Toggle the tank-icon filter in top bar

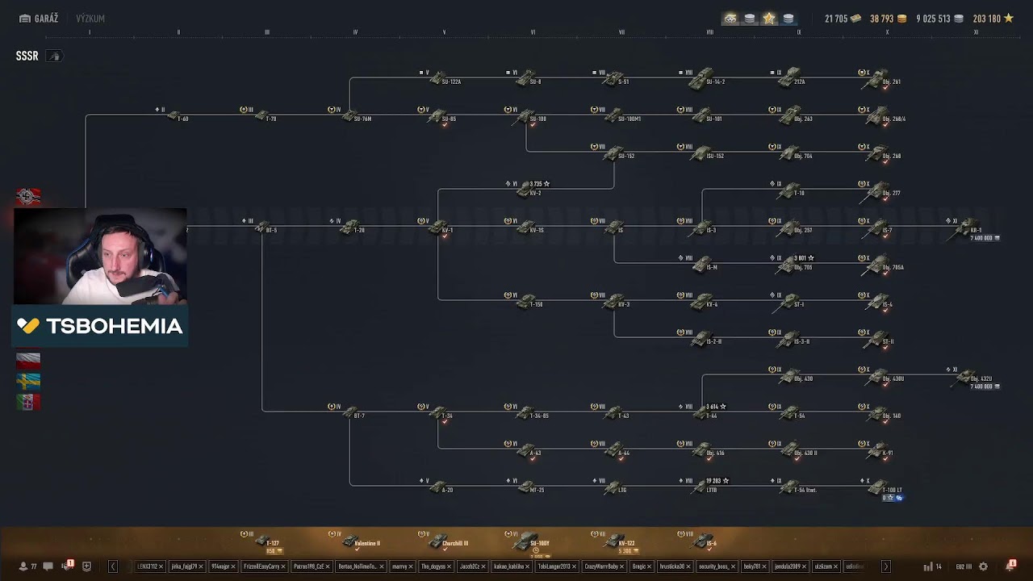(x=730, y=19)
